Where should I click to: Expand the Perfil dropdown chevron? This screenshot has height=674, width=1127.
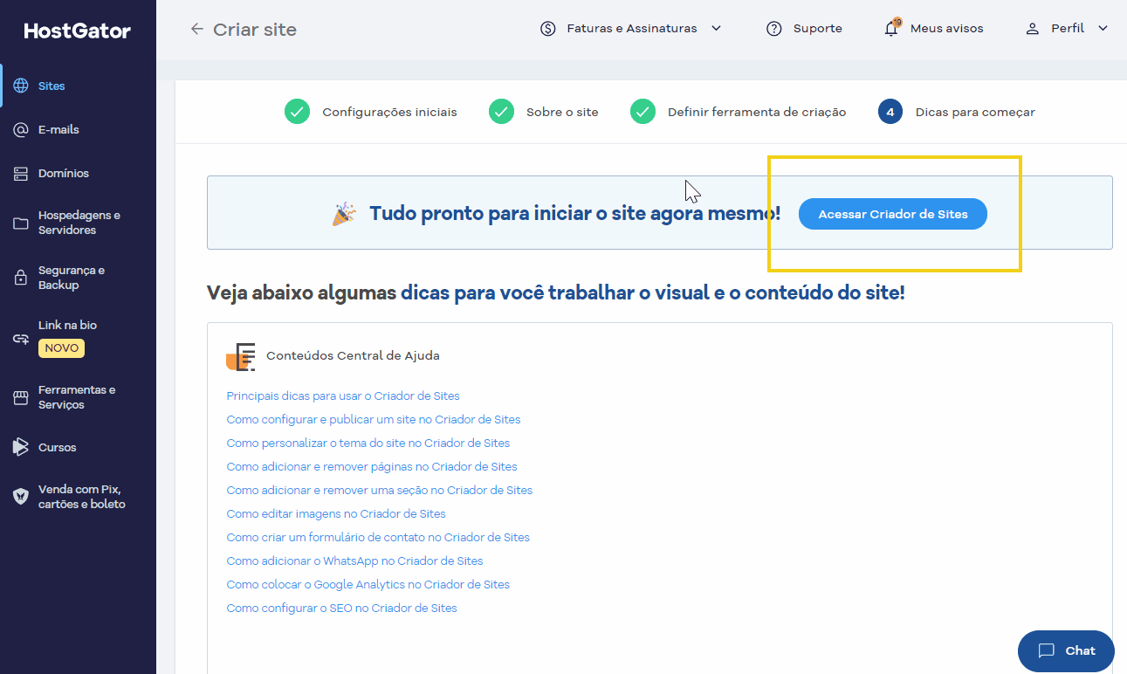tap(1103, 29)
